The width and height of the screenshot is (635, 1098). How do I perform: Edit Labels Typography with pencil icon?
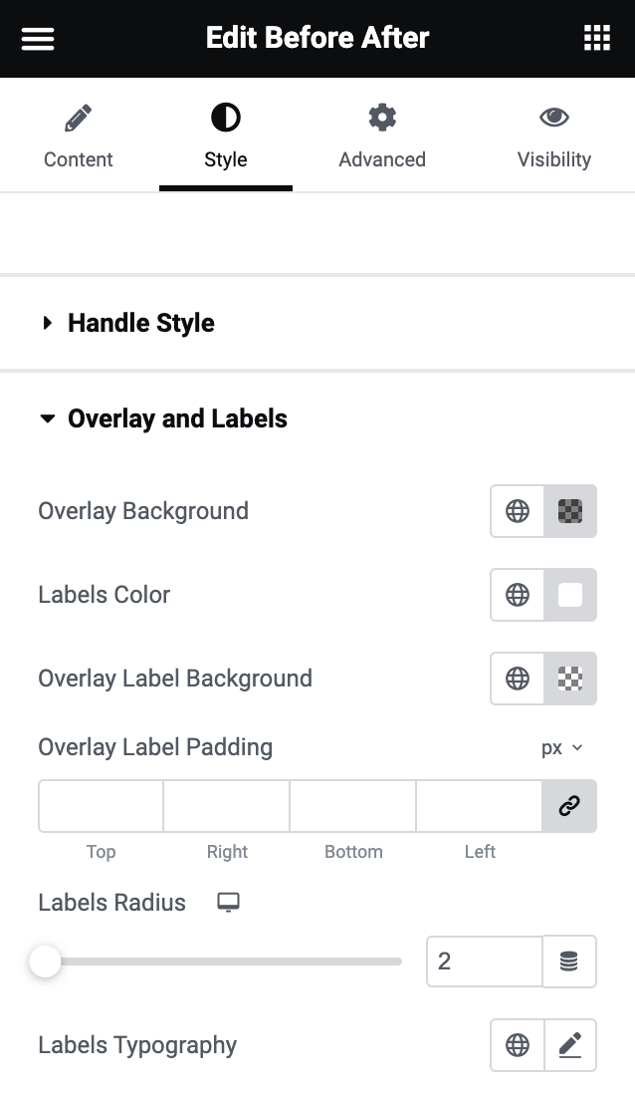tap(569, 1045)
